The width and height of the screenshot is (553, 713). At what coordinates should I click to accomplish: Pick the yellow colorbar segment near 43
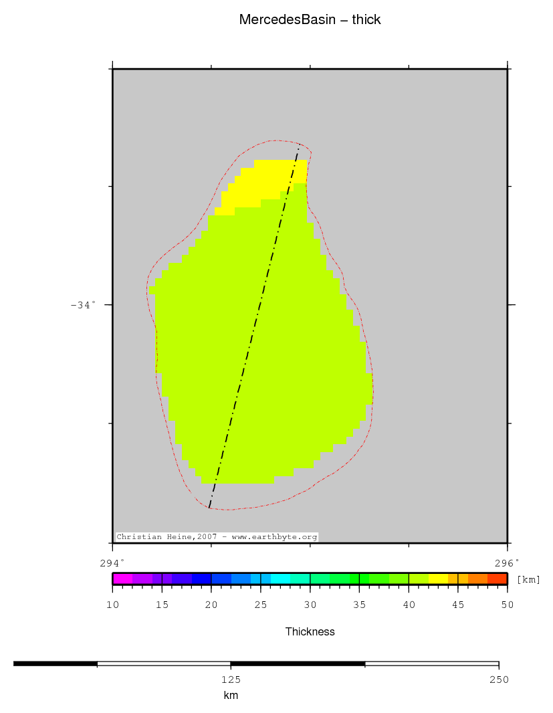(x=438, y=579)
